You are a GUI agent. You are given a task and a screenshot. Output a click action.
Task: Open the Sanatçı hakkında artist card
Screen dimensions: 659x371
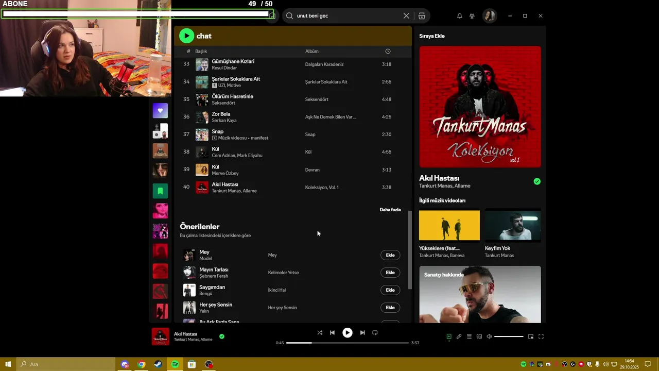(x=480, y=294)
